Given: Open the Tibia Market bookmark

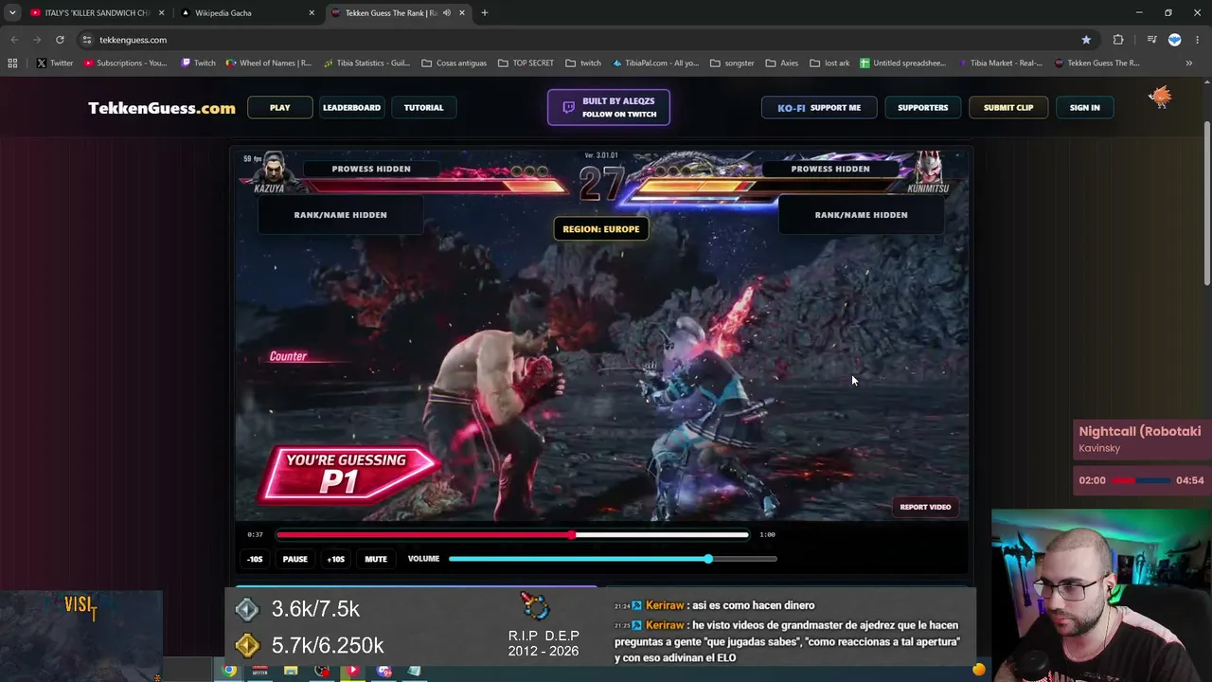Looking at the screenshot, I should (1001, 63).
